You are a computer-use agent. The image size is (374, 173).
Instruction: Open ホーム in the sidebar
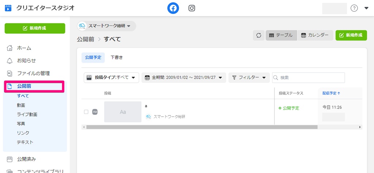point(24,48)
